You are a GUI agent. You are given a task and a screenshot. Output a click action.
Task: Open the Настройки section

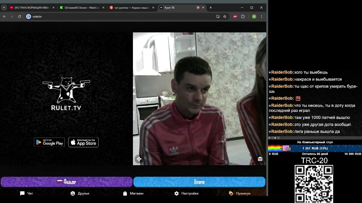pyautogui.click(x=186, y=193)
